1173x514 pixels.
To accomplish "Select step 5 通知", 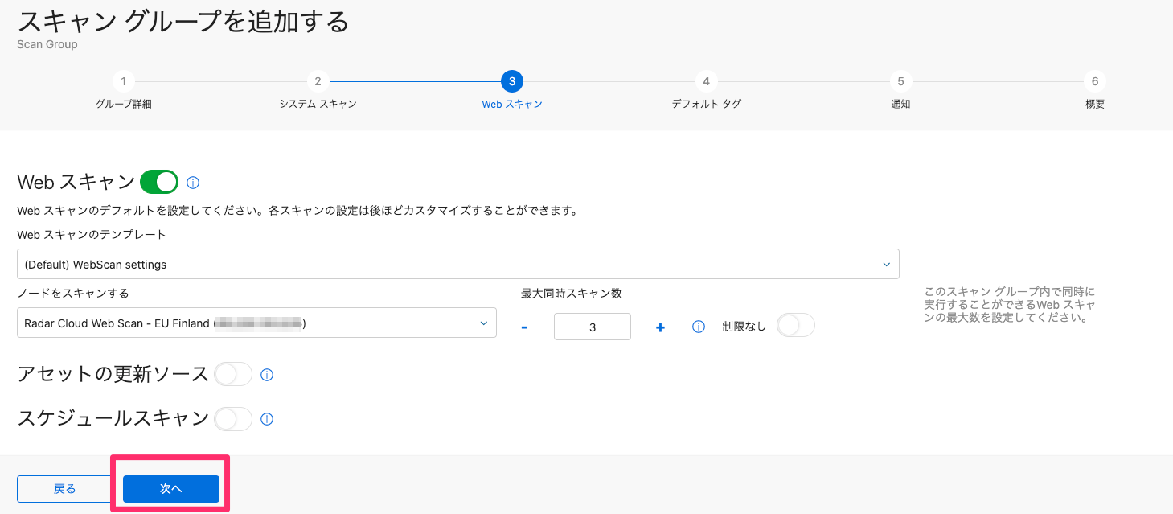I will 900,81.
